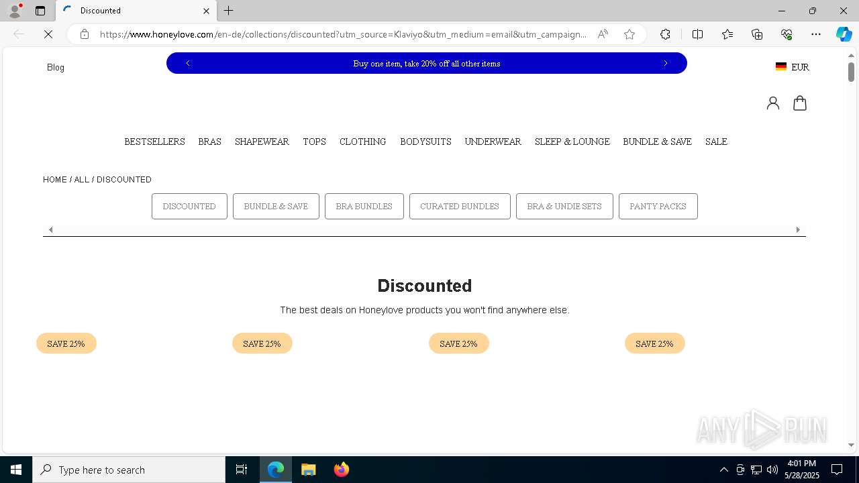Open Read aloud in address bar

coord(603,34)
